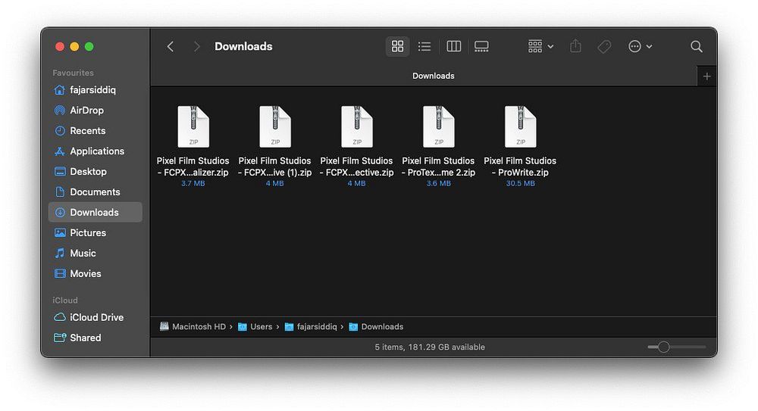Viewport: 758px width, 411px height.
Task: Go back with the left chevron
Action: click(170, 46)
